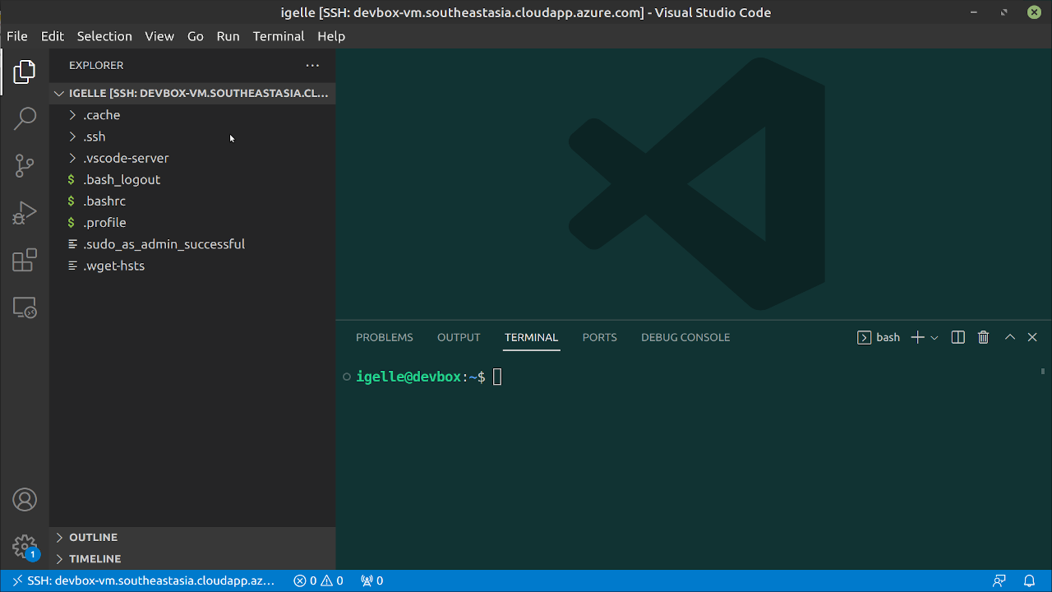Switch to the PROBLEMS tab

(x=385, y=337)
